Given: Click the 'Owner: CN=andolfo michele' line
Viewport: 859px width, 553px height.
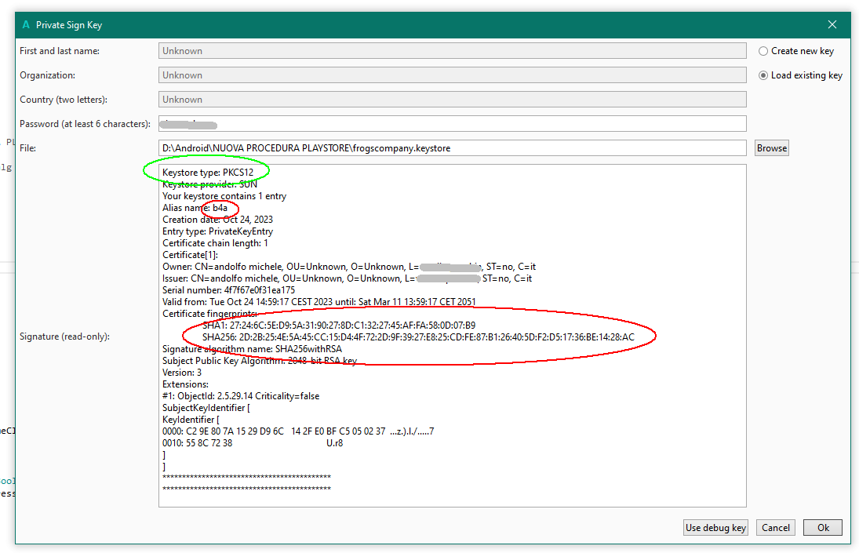Looking at the screenshot, I should (x=349, y=267).
